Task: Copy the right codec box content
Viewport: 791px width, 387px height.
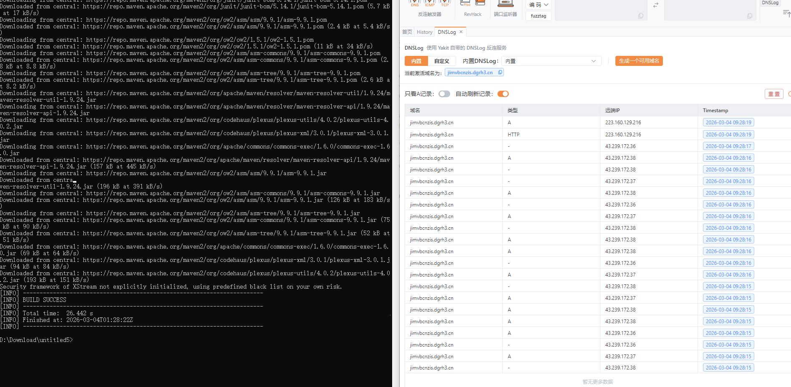Action: tap(750, 16)
